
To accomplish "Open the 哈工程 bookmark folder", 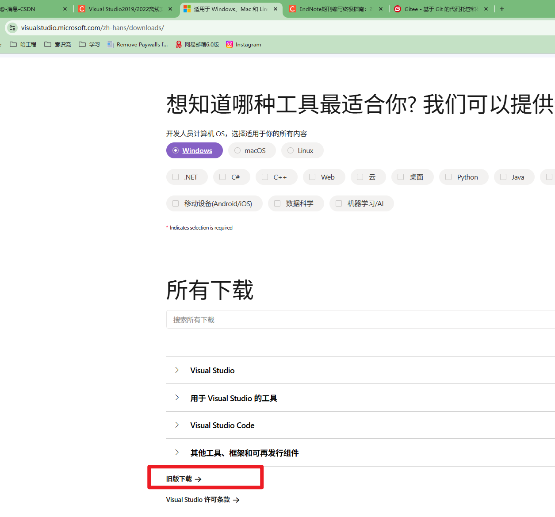I will (x=23, y=44).
